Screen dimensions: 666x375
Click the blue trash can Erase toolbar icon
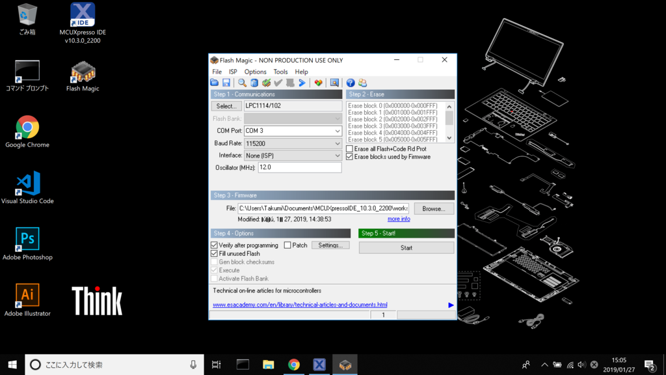(x=254, y=83)
